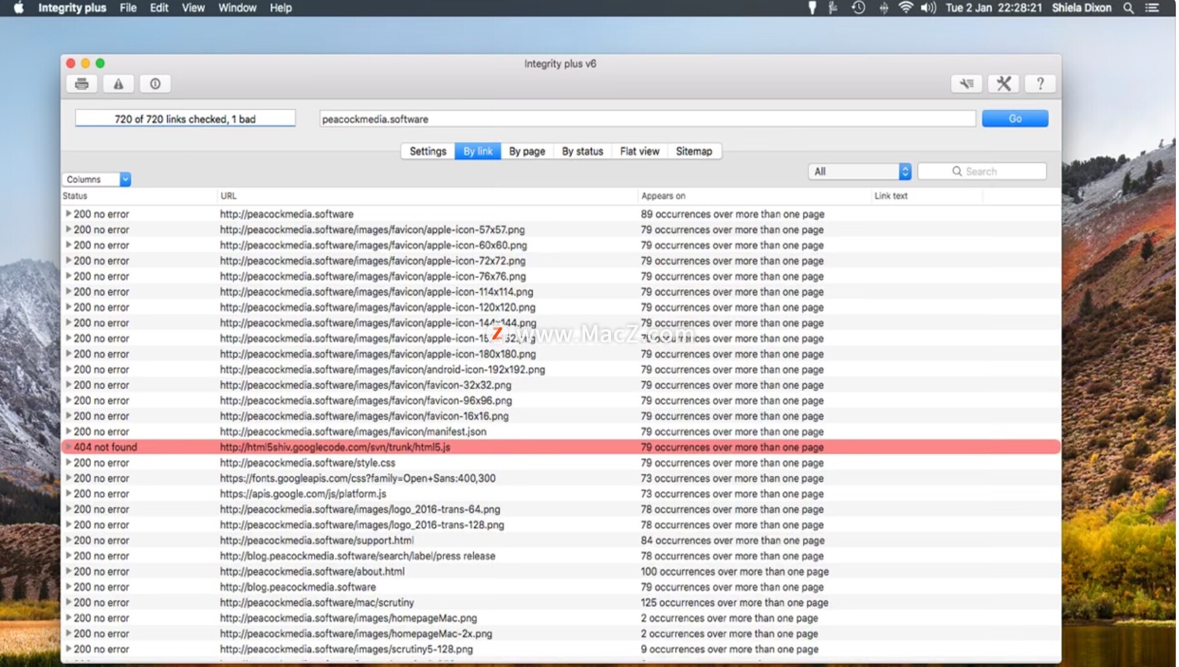Viewport: 1179px width, 667px height.
Task: Expand first row peacockmedia.software link
Action: coord(68,214)
